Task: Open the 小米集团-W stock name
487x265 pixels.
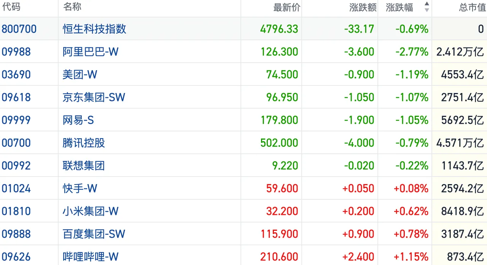Action: click(91, 211)
